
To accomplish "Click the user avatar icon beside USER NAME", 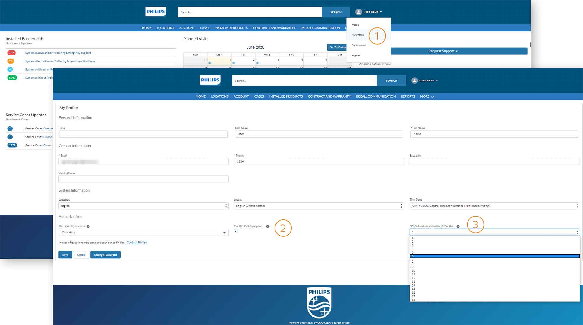I will click(414, 80).
